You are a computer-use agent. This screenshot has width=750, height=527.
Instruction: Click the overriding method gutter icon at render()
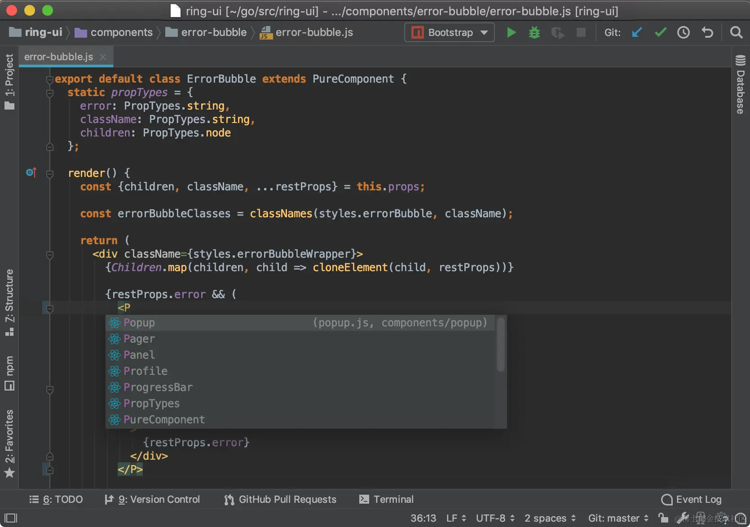click(31, 172)
